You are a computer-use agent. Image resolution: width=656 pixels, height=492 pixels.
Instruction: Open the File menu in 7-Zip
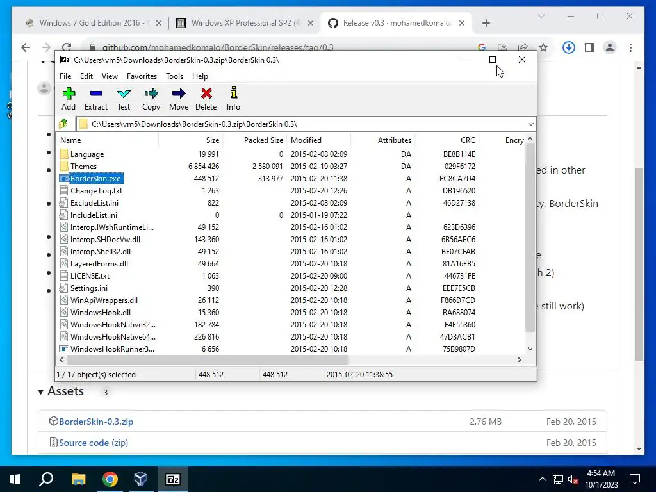[x=65, y=76]
